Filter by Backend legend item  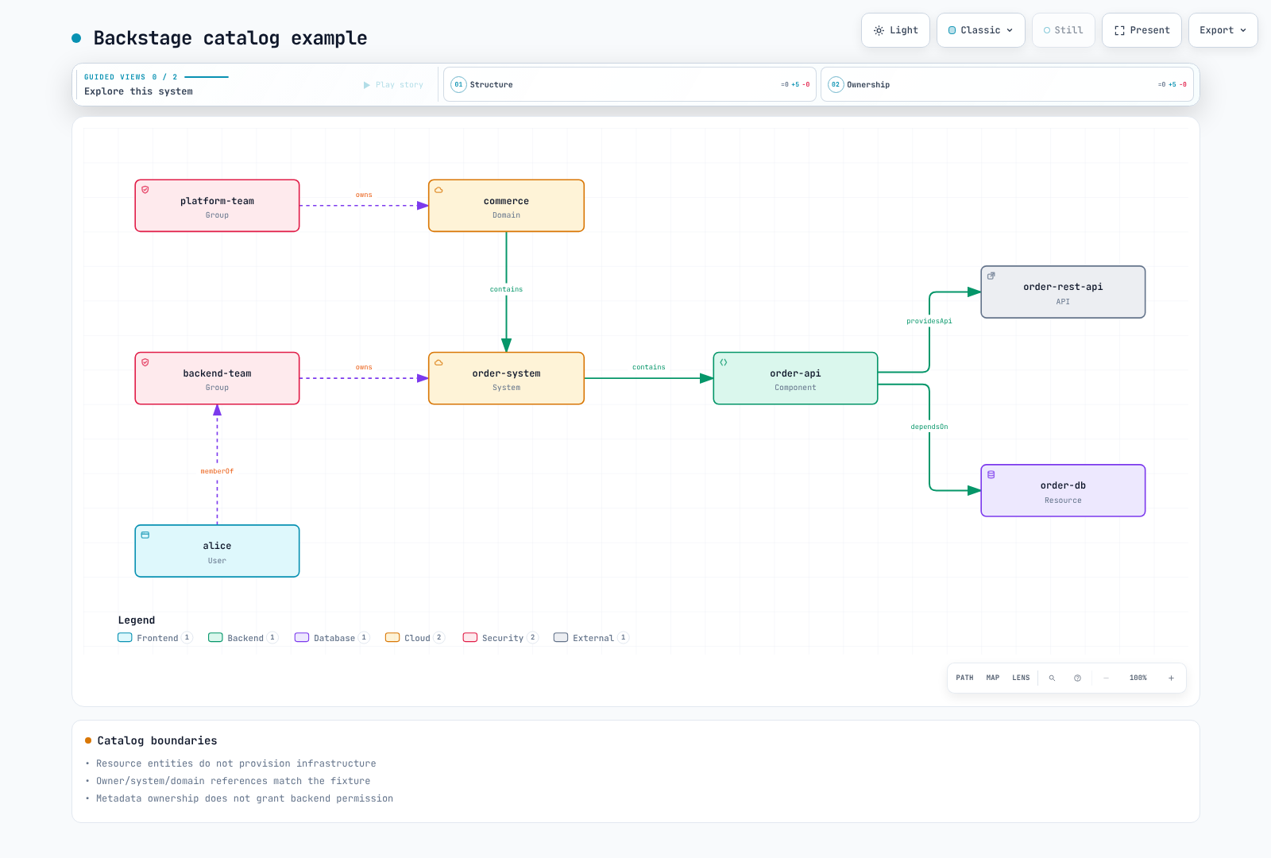click(243, 637)
